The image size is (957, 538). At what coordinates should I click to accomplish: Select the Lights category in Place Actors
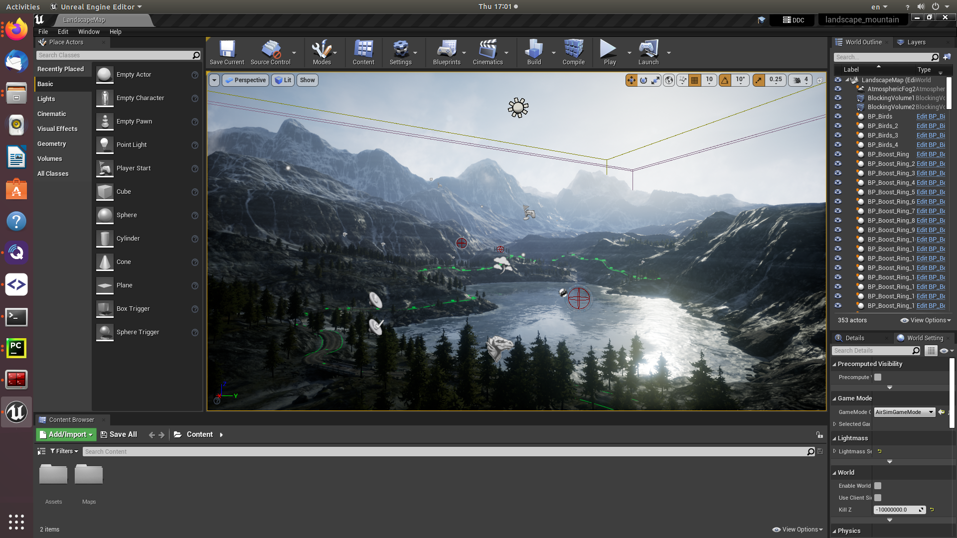[46, 99]
